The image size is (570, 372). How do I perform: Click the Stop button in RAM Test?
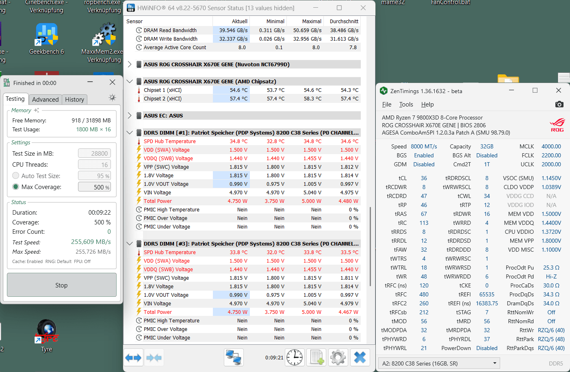pos(62,285)
